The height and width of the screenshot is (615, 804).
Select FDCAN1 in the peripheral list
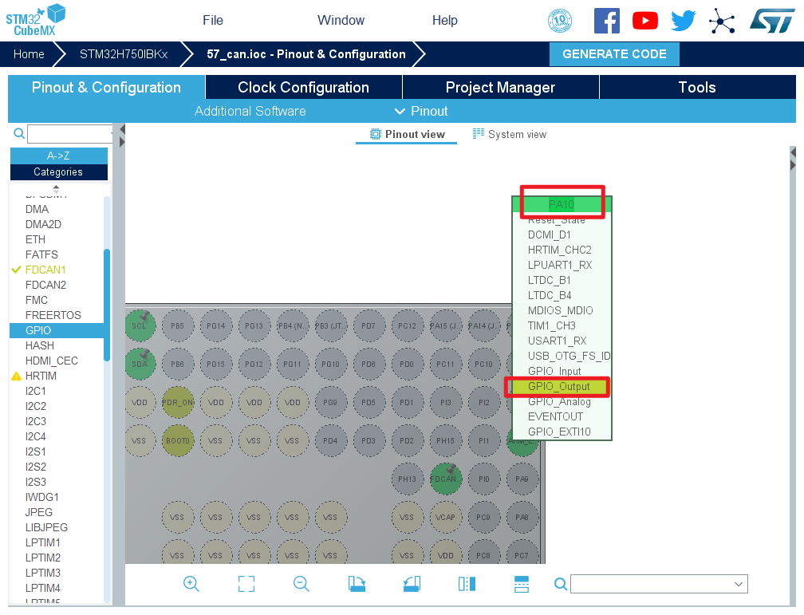[x=45, y=270]
